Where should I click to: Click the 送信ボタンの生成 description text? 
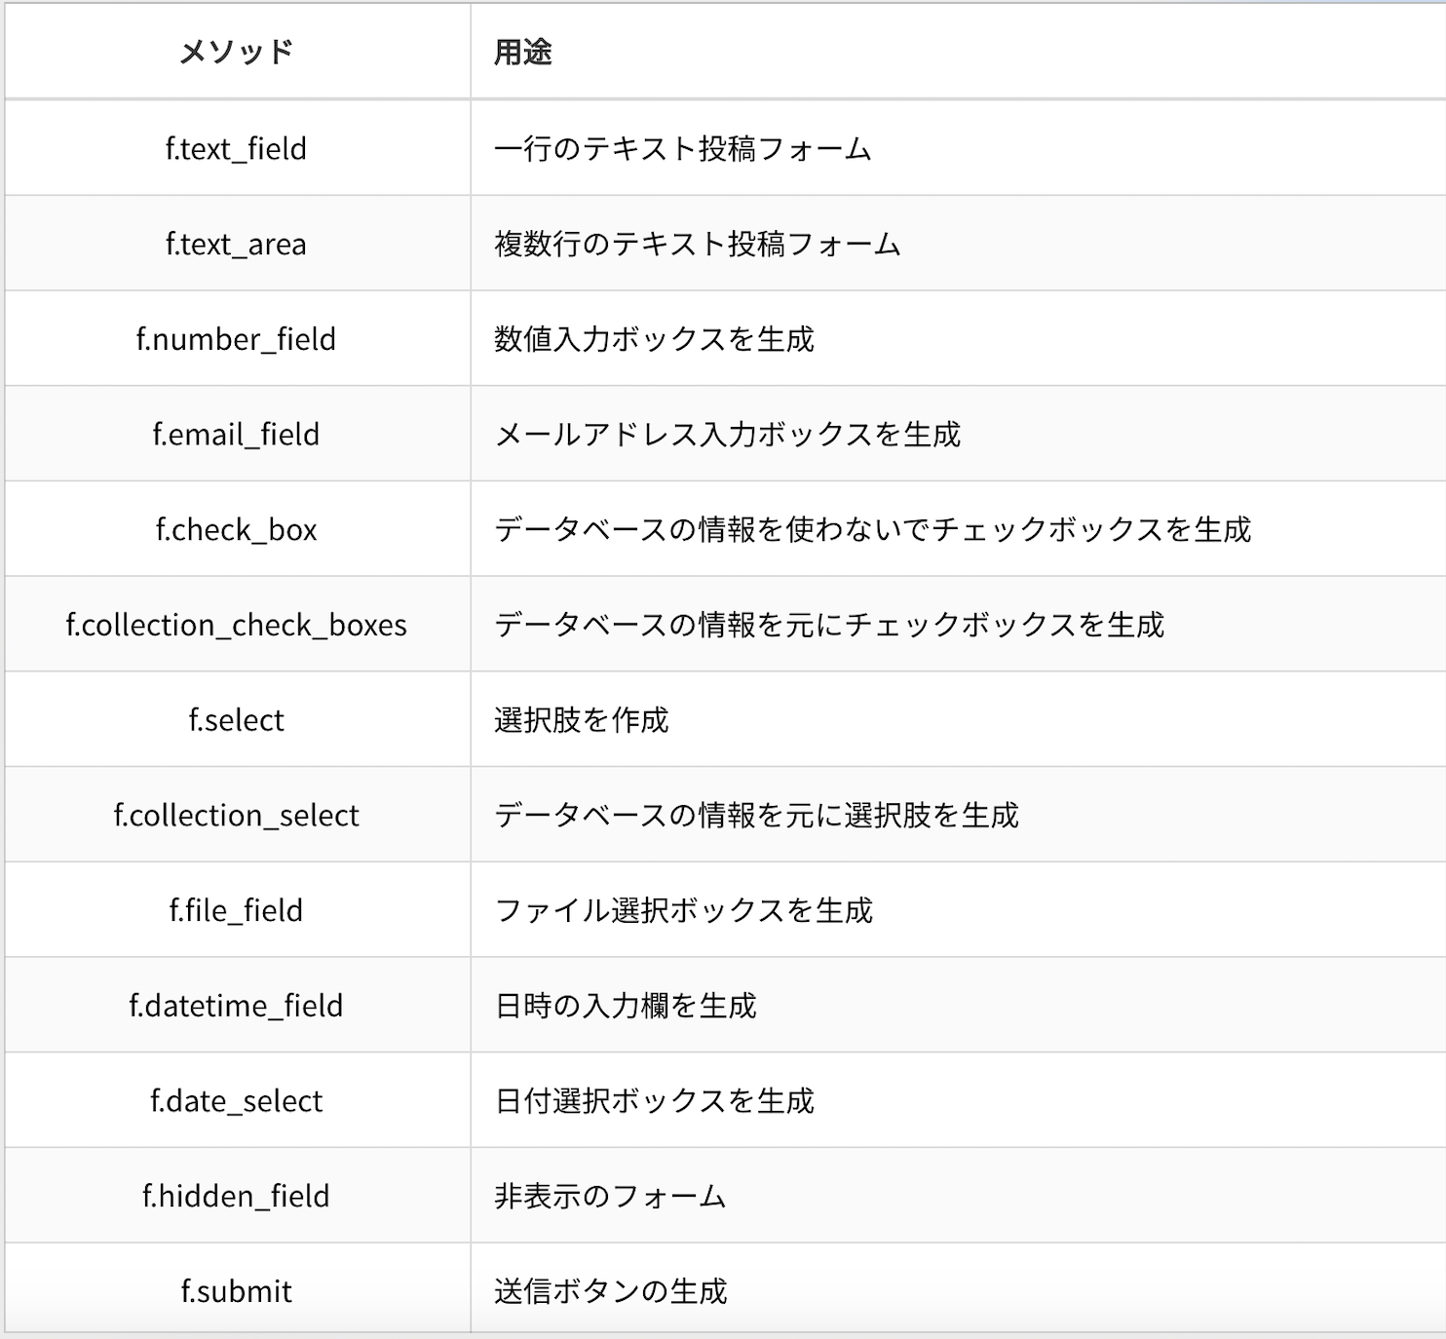click(x=611, y=1291)
